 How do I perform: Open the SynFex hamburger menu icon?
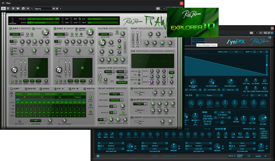pyautogui.click(x=270, y=37)
